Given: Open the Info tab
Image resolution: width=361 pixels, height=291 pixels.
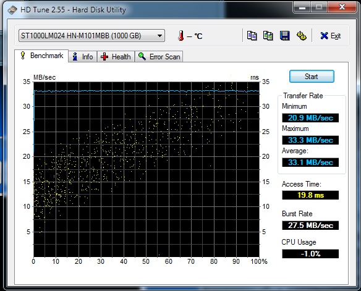Looking at the screenshot, I should 83,57.
